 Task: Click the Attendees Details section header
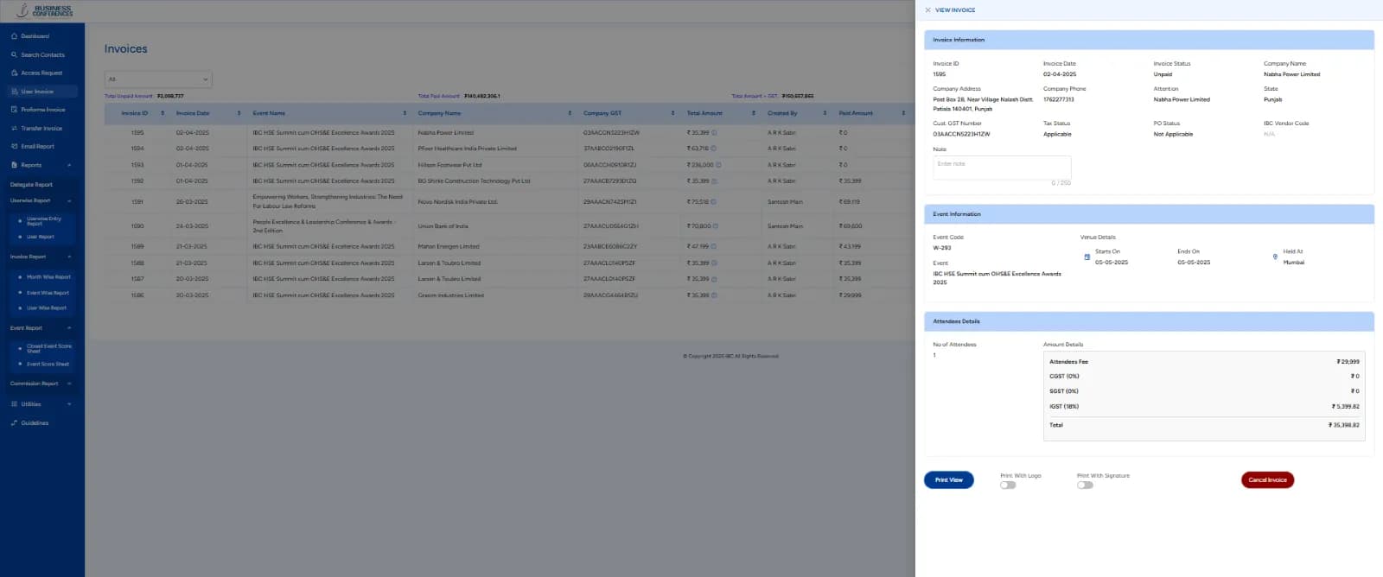coord(1149,321)
